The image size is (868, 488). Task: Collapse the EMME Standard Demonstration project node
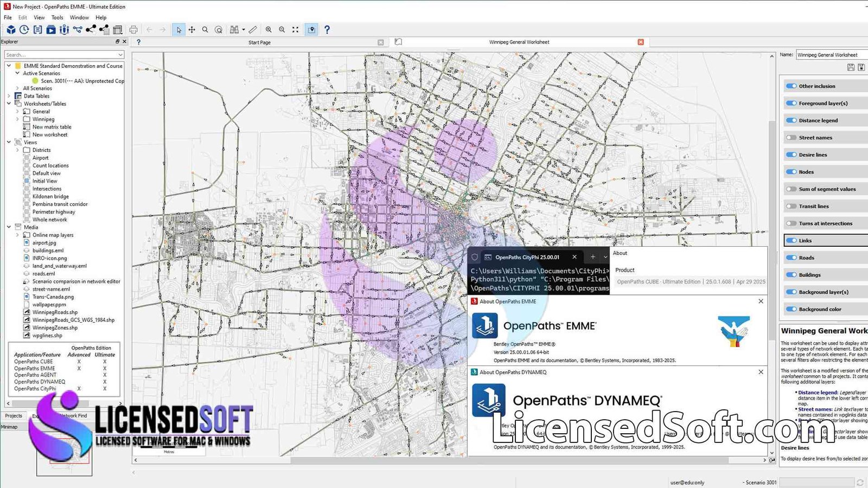9,66
